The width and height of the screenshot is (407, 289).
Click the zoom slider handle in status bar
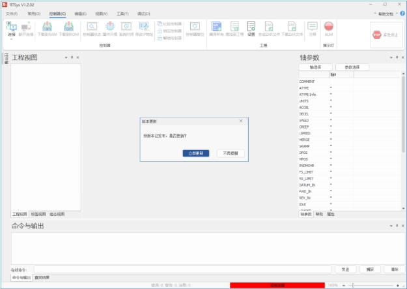[x=353, y=286]
